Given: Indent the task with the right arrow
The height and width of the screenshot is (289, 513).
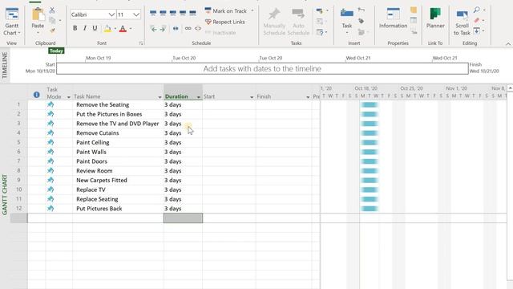Looking at the screenshot, I should pos(163,29).
